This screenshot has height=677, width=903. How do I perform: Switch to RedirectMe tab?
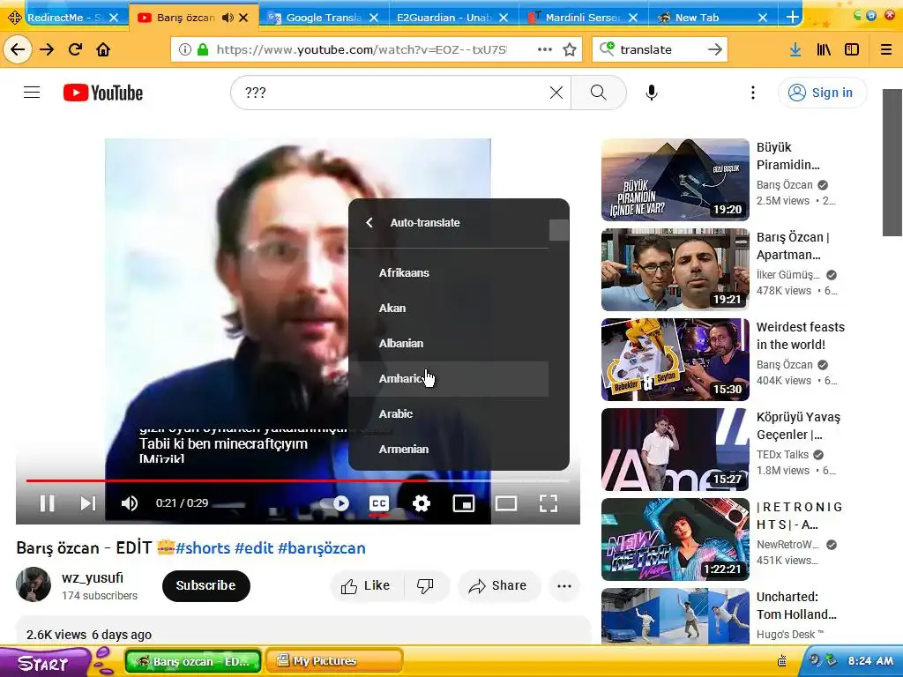click(64, 18)
